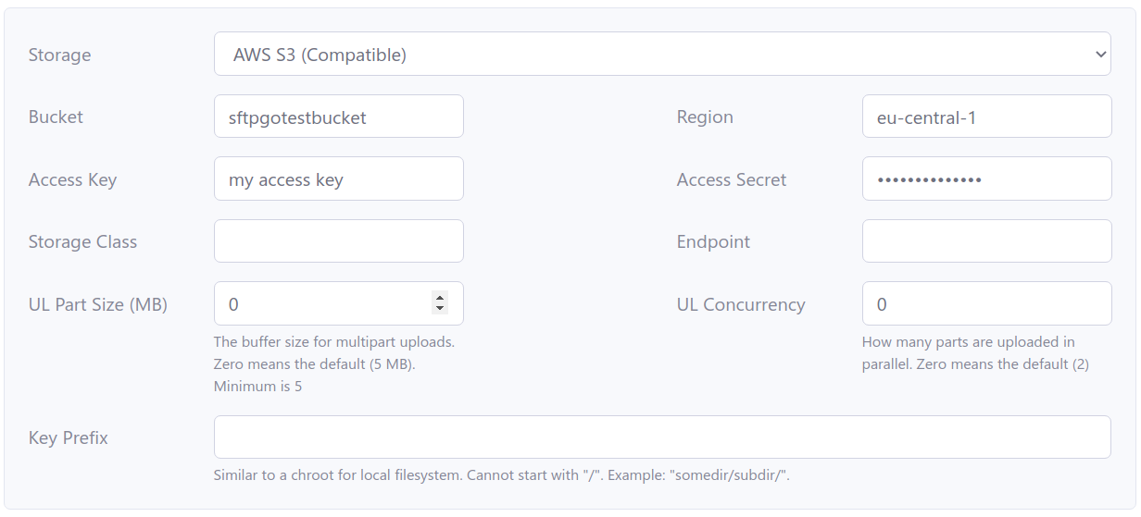Click the Storage Class label
The width and height of the screenshot is (1141, 517).
click(82, 241)
